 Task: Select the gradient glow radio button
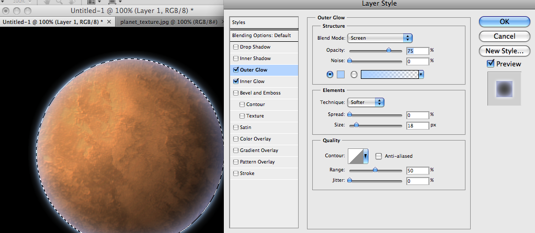pyautogui.click(x=354, y=74)
